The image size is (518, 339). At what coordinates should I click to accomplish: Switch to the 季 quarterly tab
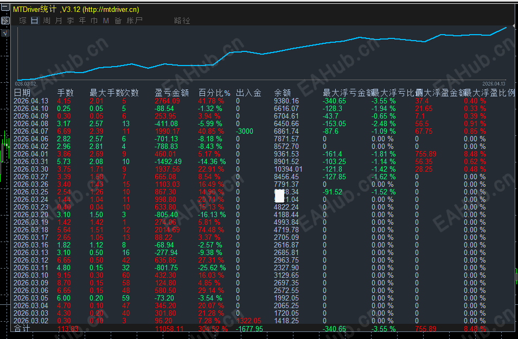[71, 21]
